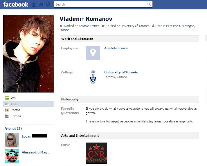Open the University of Toronto college link

121,72
